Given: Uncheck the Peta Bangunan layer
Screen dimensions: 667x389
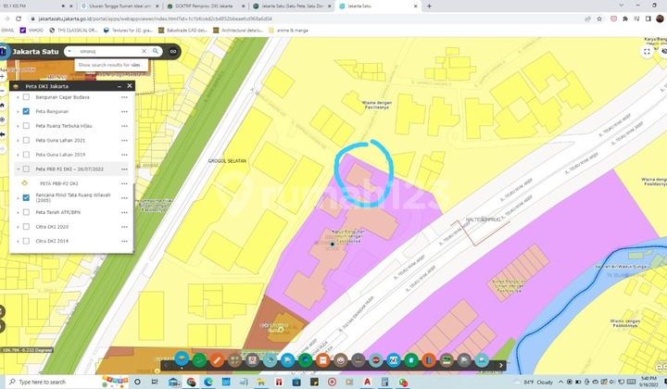Looking at the screenshot, I should [26, 111].
